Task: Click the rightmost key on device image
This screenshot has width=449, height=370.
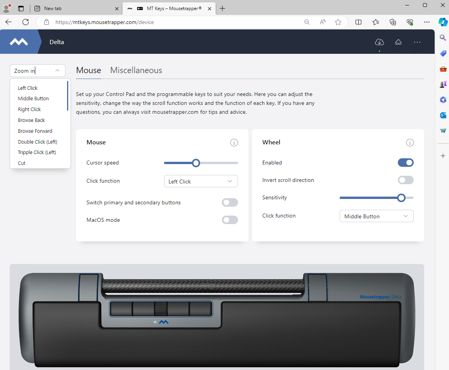Action: tap(201, 309)
